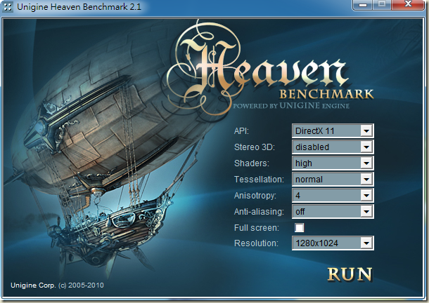Click the Unigine app icon in title bar
This screenshot has width=429, height=303.
click(8, 6)
